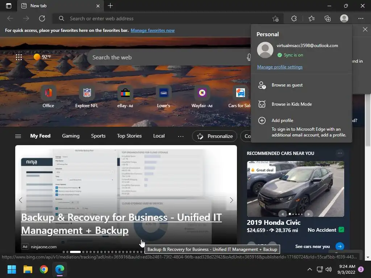Switch to the Local tab

(x=159, y=136)
